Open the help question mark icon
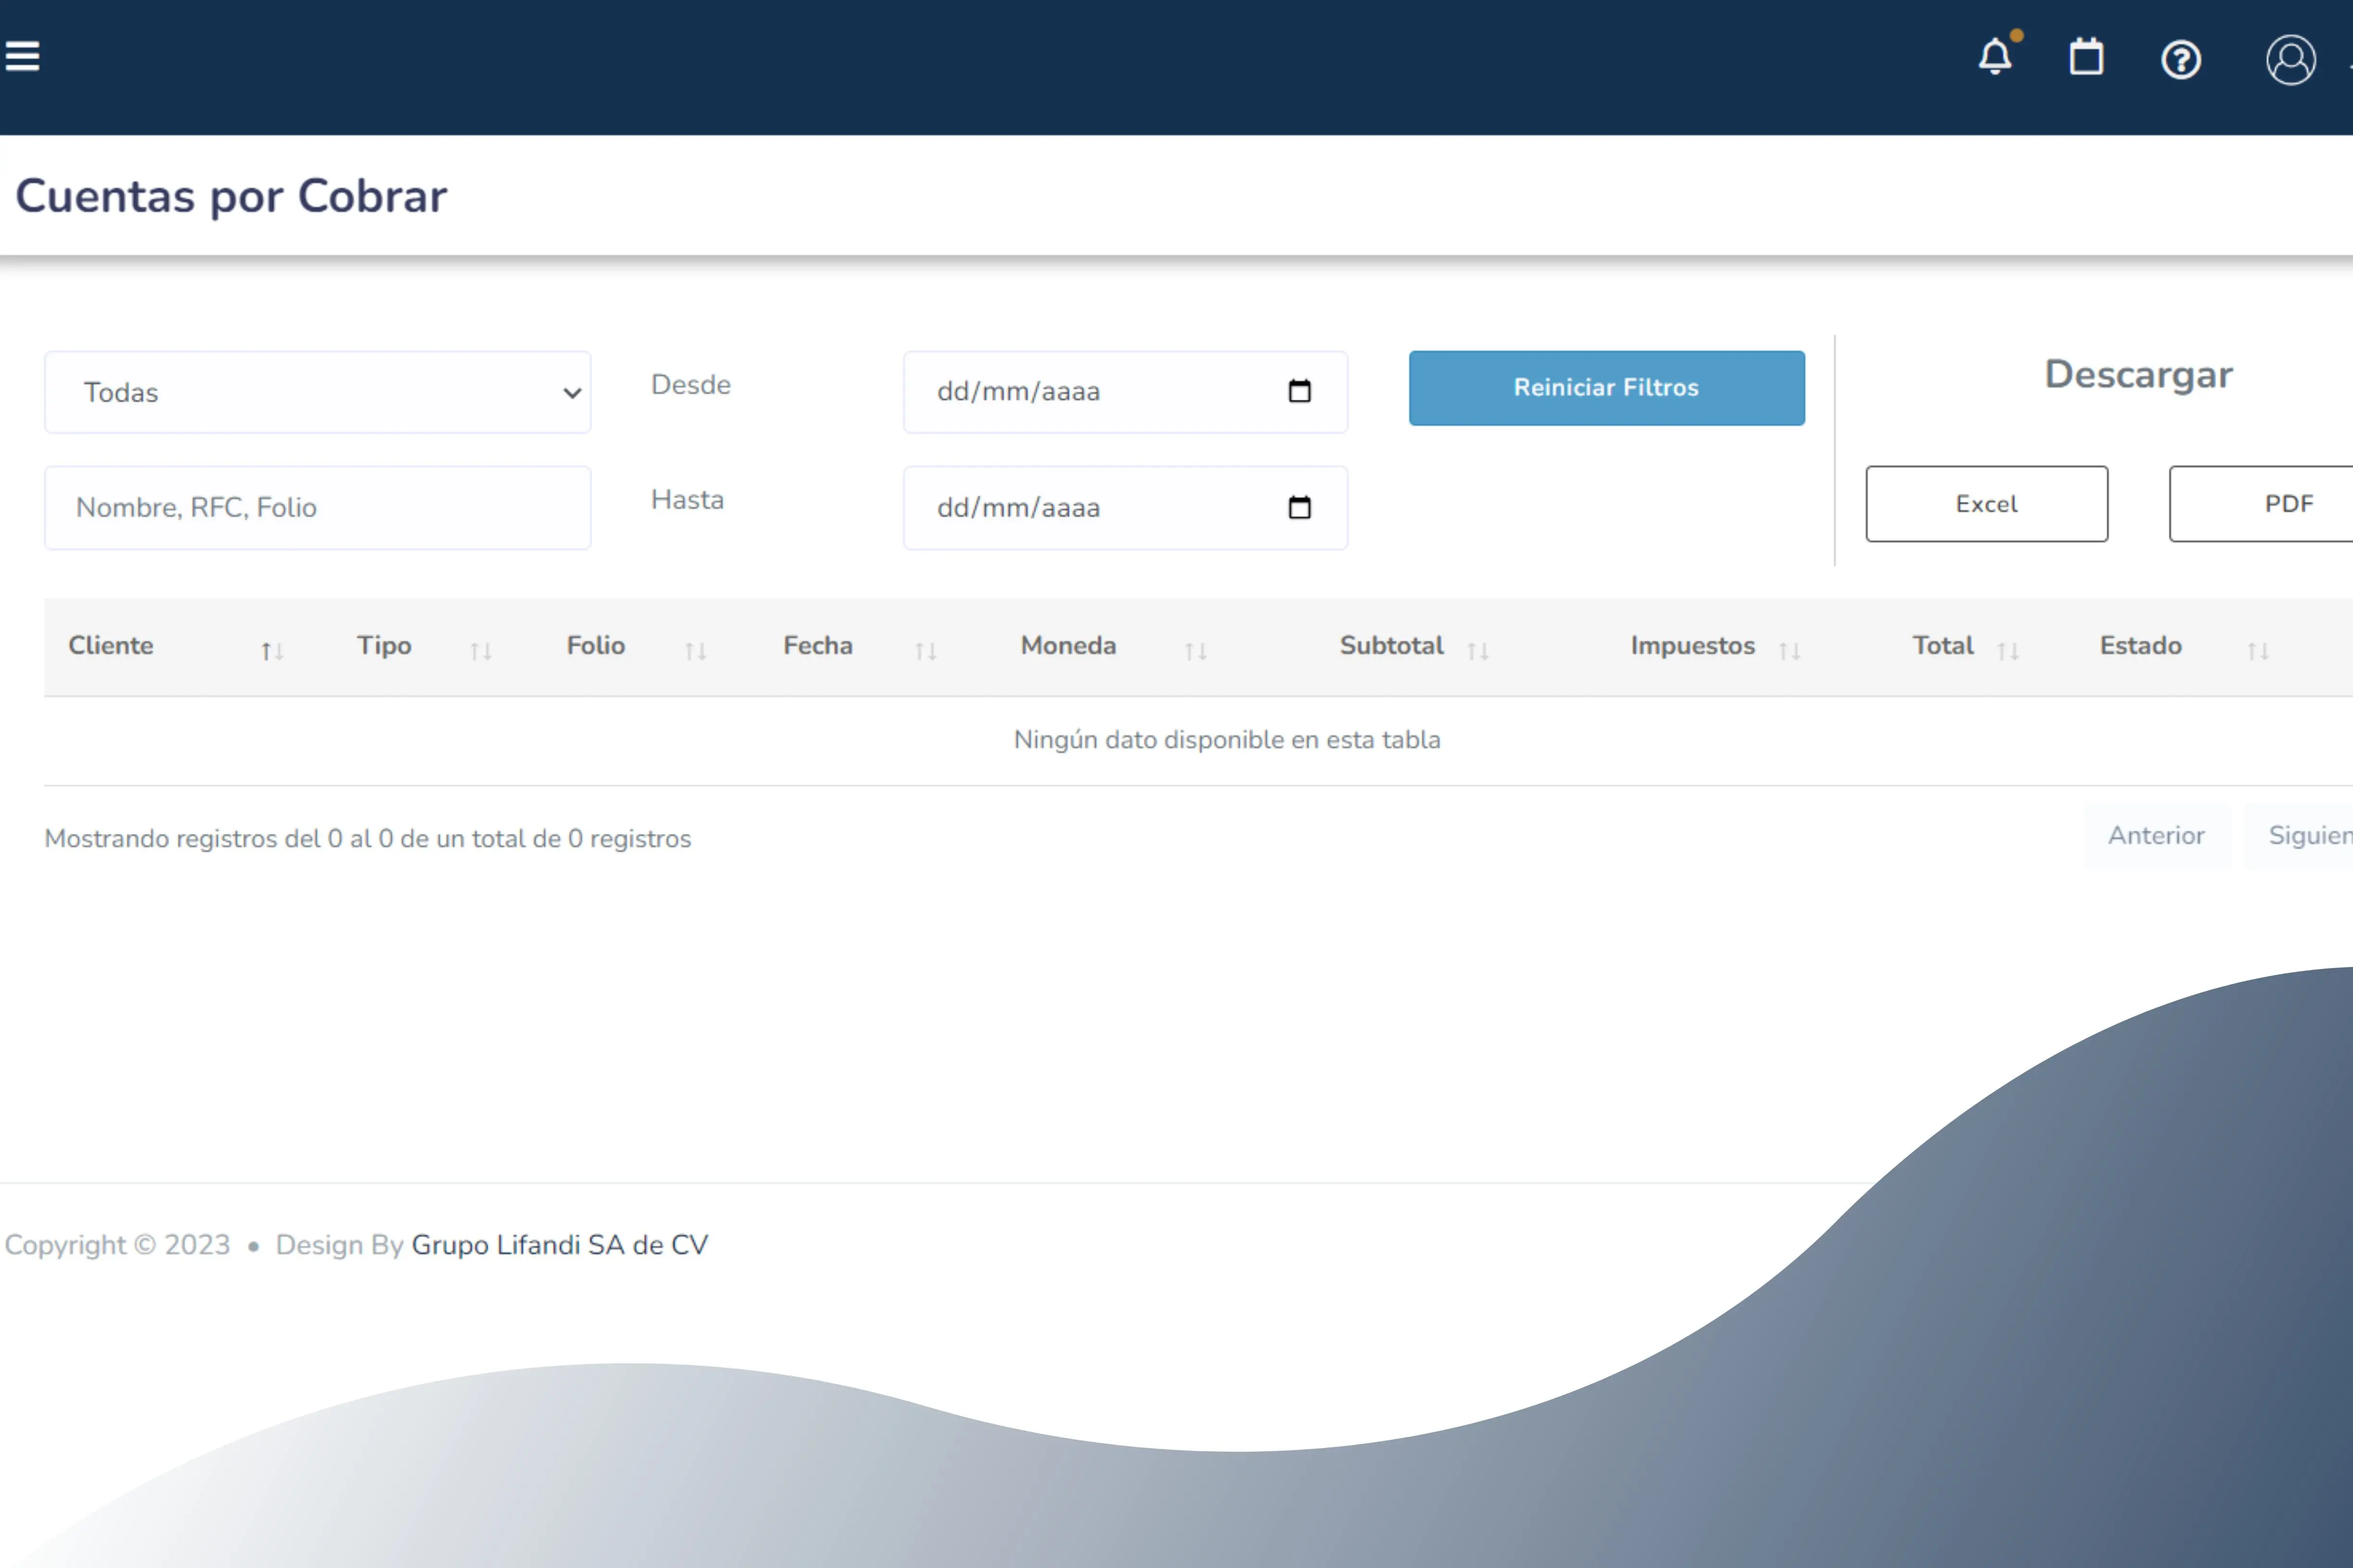 tap(2180, 60)
